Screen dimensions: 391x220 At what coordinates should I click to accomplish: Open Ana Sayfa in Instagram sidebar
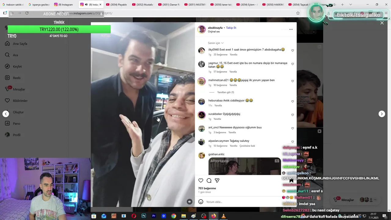tap(16, 44)
